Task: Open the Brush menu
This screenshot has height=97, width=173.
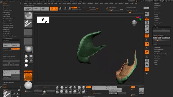Action: [x=30, y=3]
